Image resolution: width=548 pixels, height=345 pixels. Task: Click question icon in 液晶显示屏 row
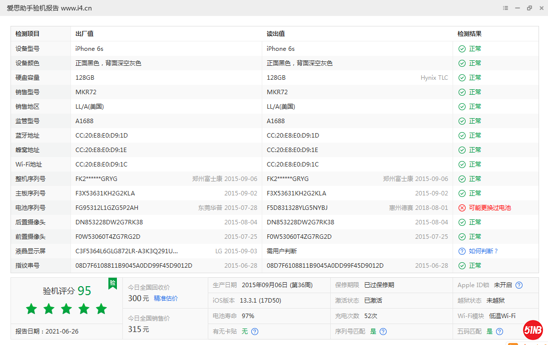pos(462,251)
